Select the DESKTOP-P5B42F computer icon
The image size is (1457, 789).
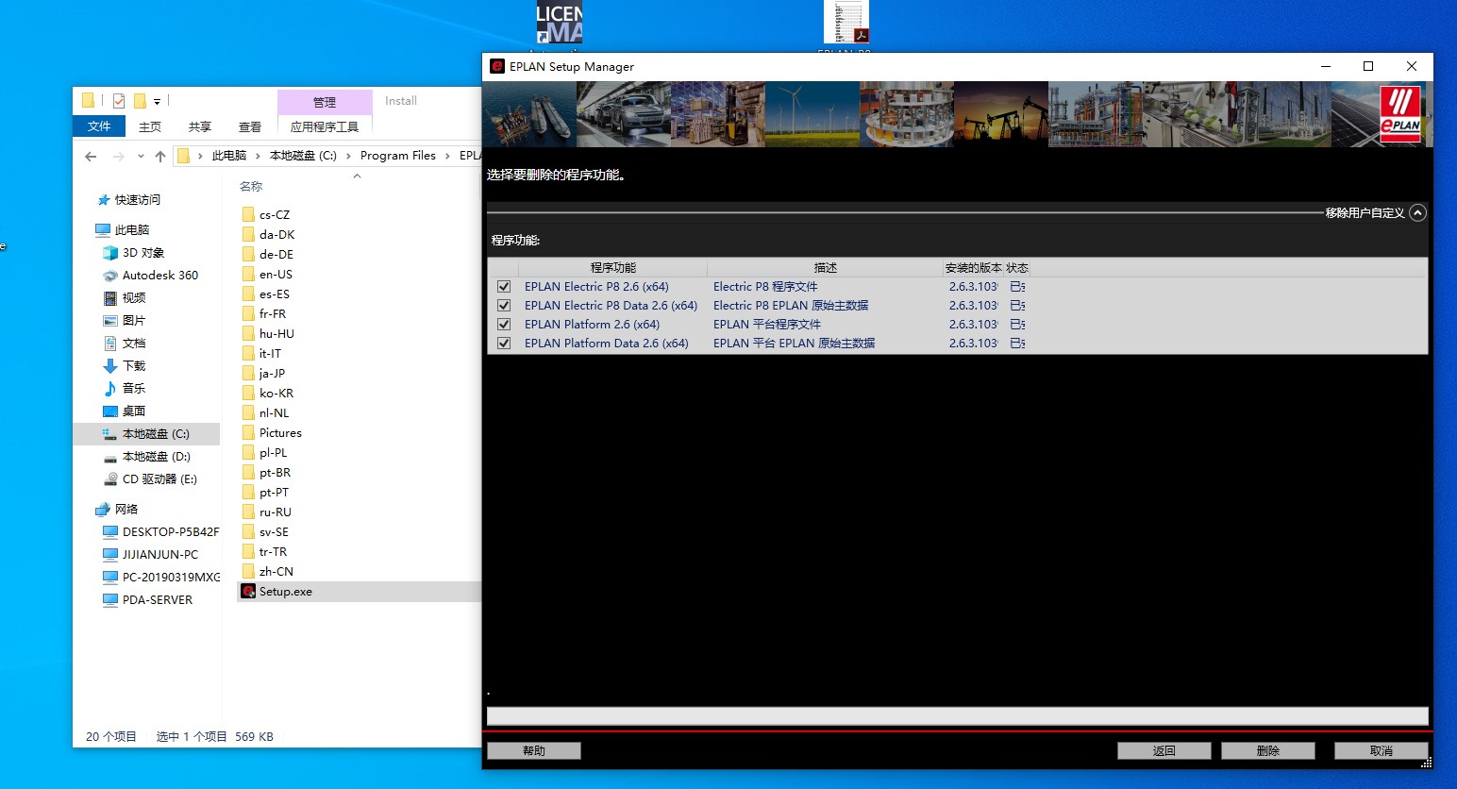click(110, 532)
